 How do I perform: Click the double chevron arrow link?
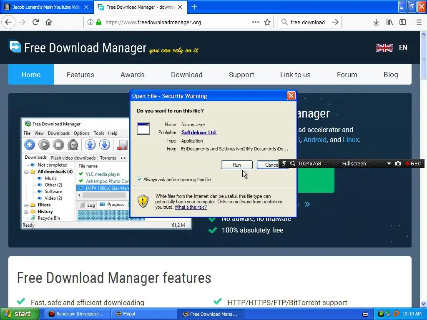point(307,204)
